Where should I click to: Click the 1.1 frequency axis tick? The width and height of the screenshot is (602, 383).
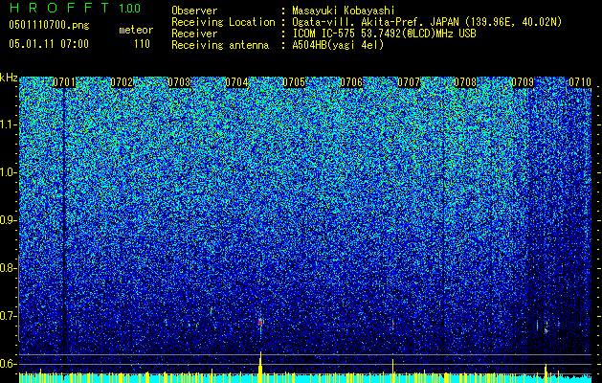(9, 124)
